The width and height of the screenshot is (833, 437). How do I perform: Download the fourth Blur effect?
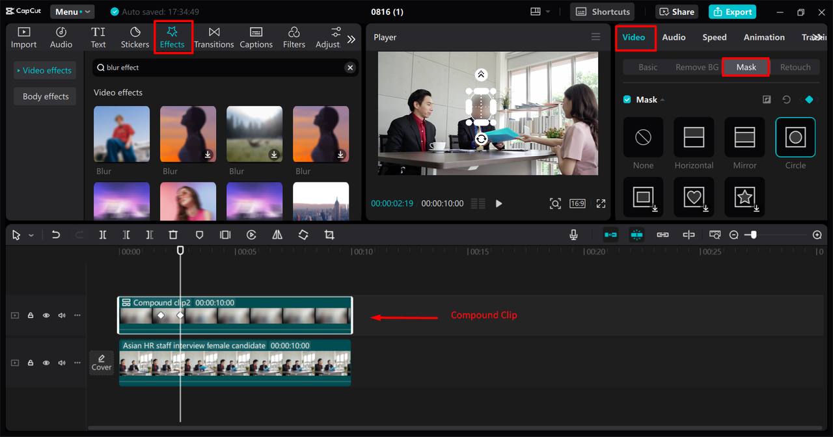pyautogui.click(x=340, y=154)
